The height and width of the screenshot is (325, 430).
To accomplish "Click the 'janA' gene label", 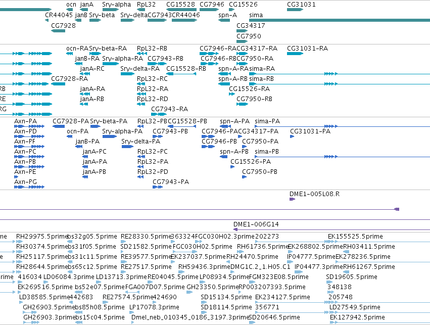I will pos(87,5).
